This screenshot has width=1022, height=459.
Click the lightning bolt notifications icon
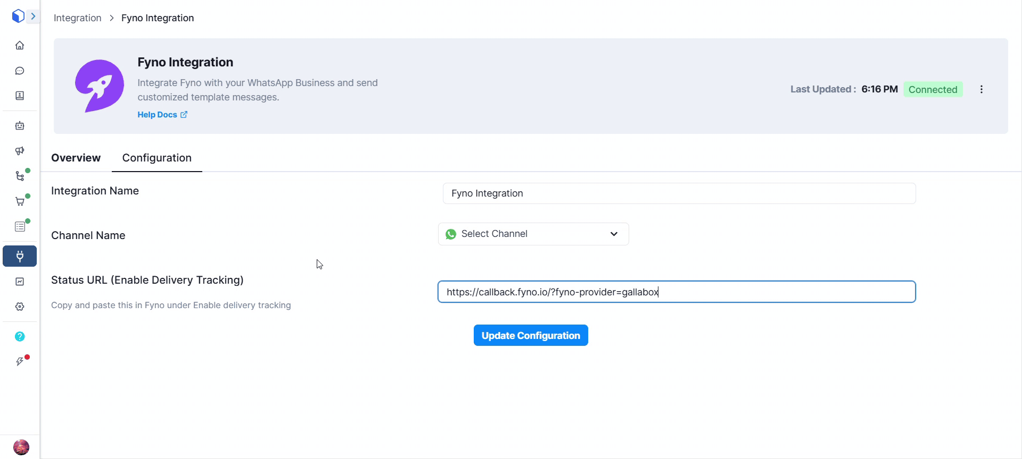point(20,362)
